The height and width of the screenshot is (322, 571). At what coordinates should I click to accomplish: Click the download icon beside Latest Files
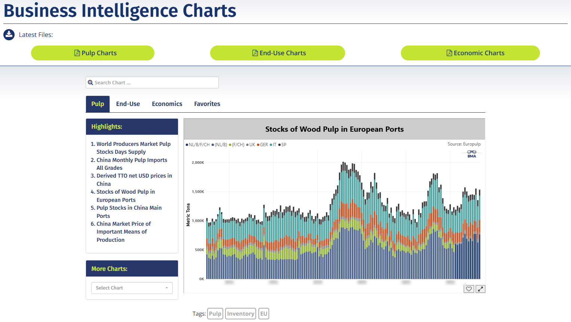click(9, 35)
